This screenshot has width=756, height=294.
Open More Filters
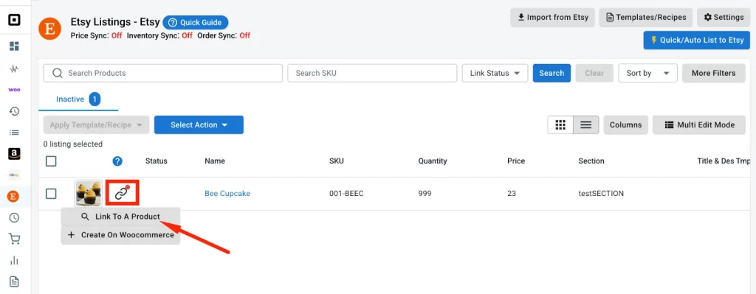[714, 73]
